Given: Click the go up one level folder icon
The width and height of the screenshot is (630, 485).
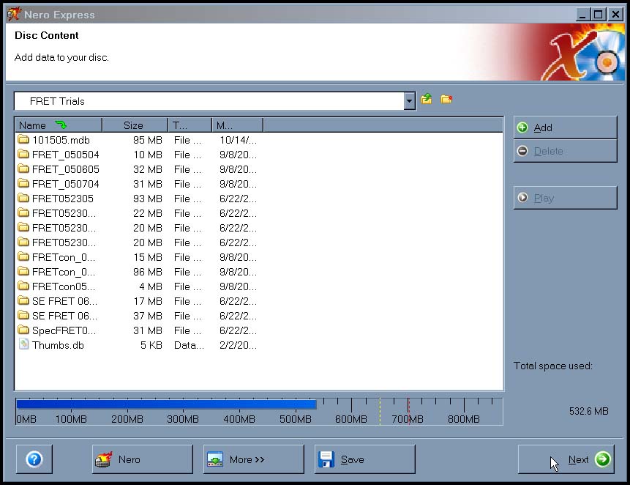Looking at the screenshot, I should (427, 100).
